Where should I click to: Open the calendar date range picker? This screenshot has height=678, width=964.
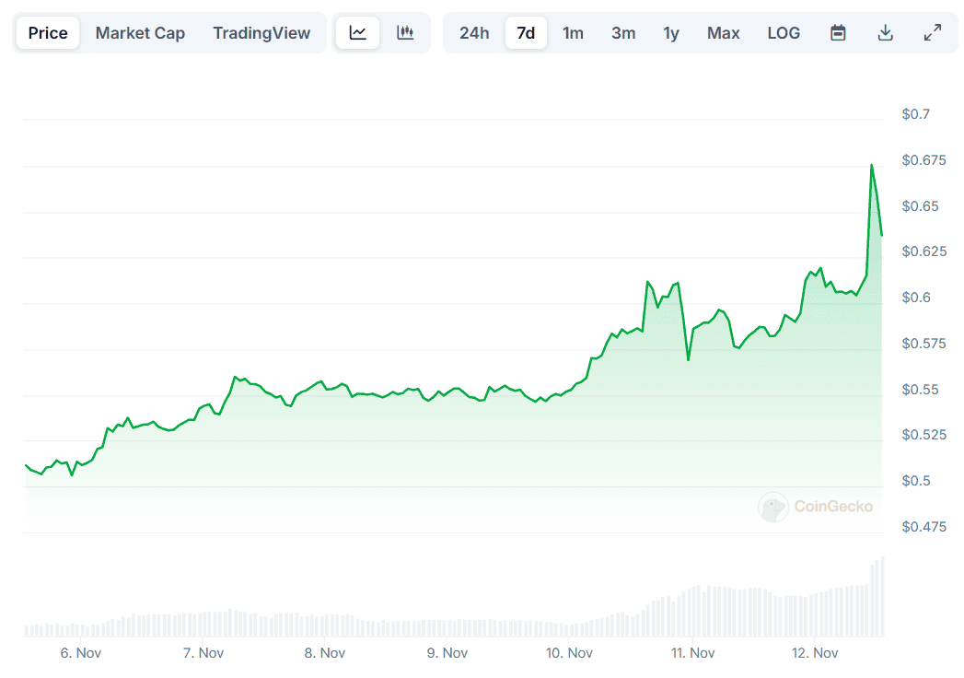838,33
